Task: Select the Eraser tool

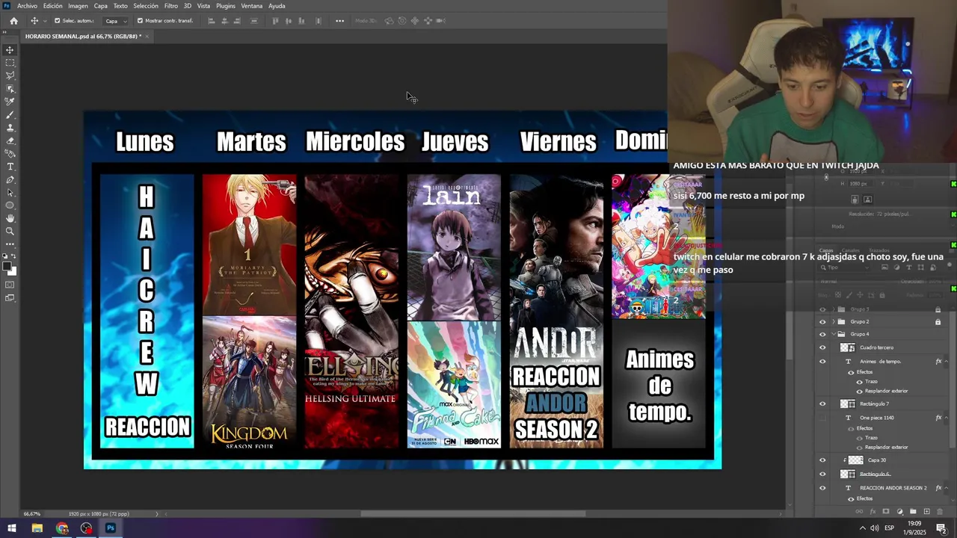Action: (x=10, y=140)
